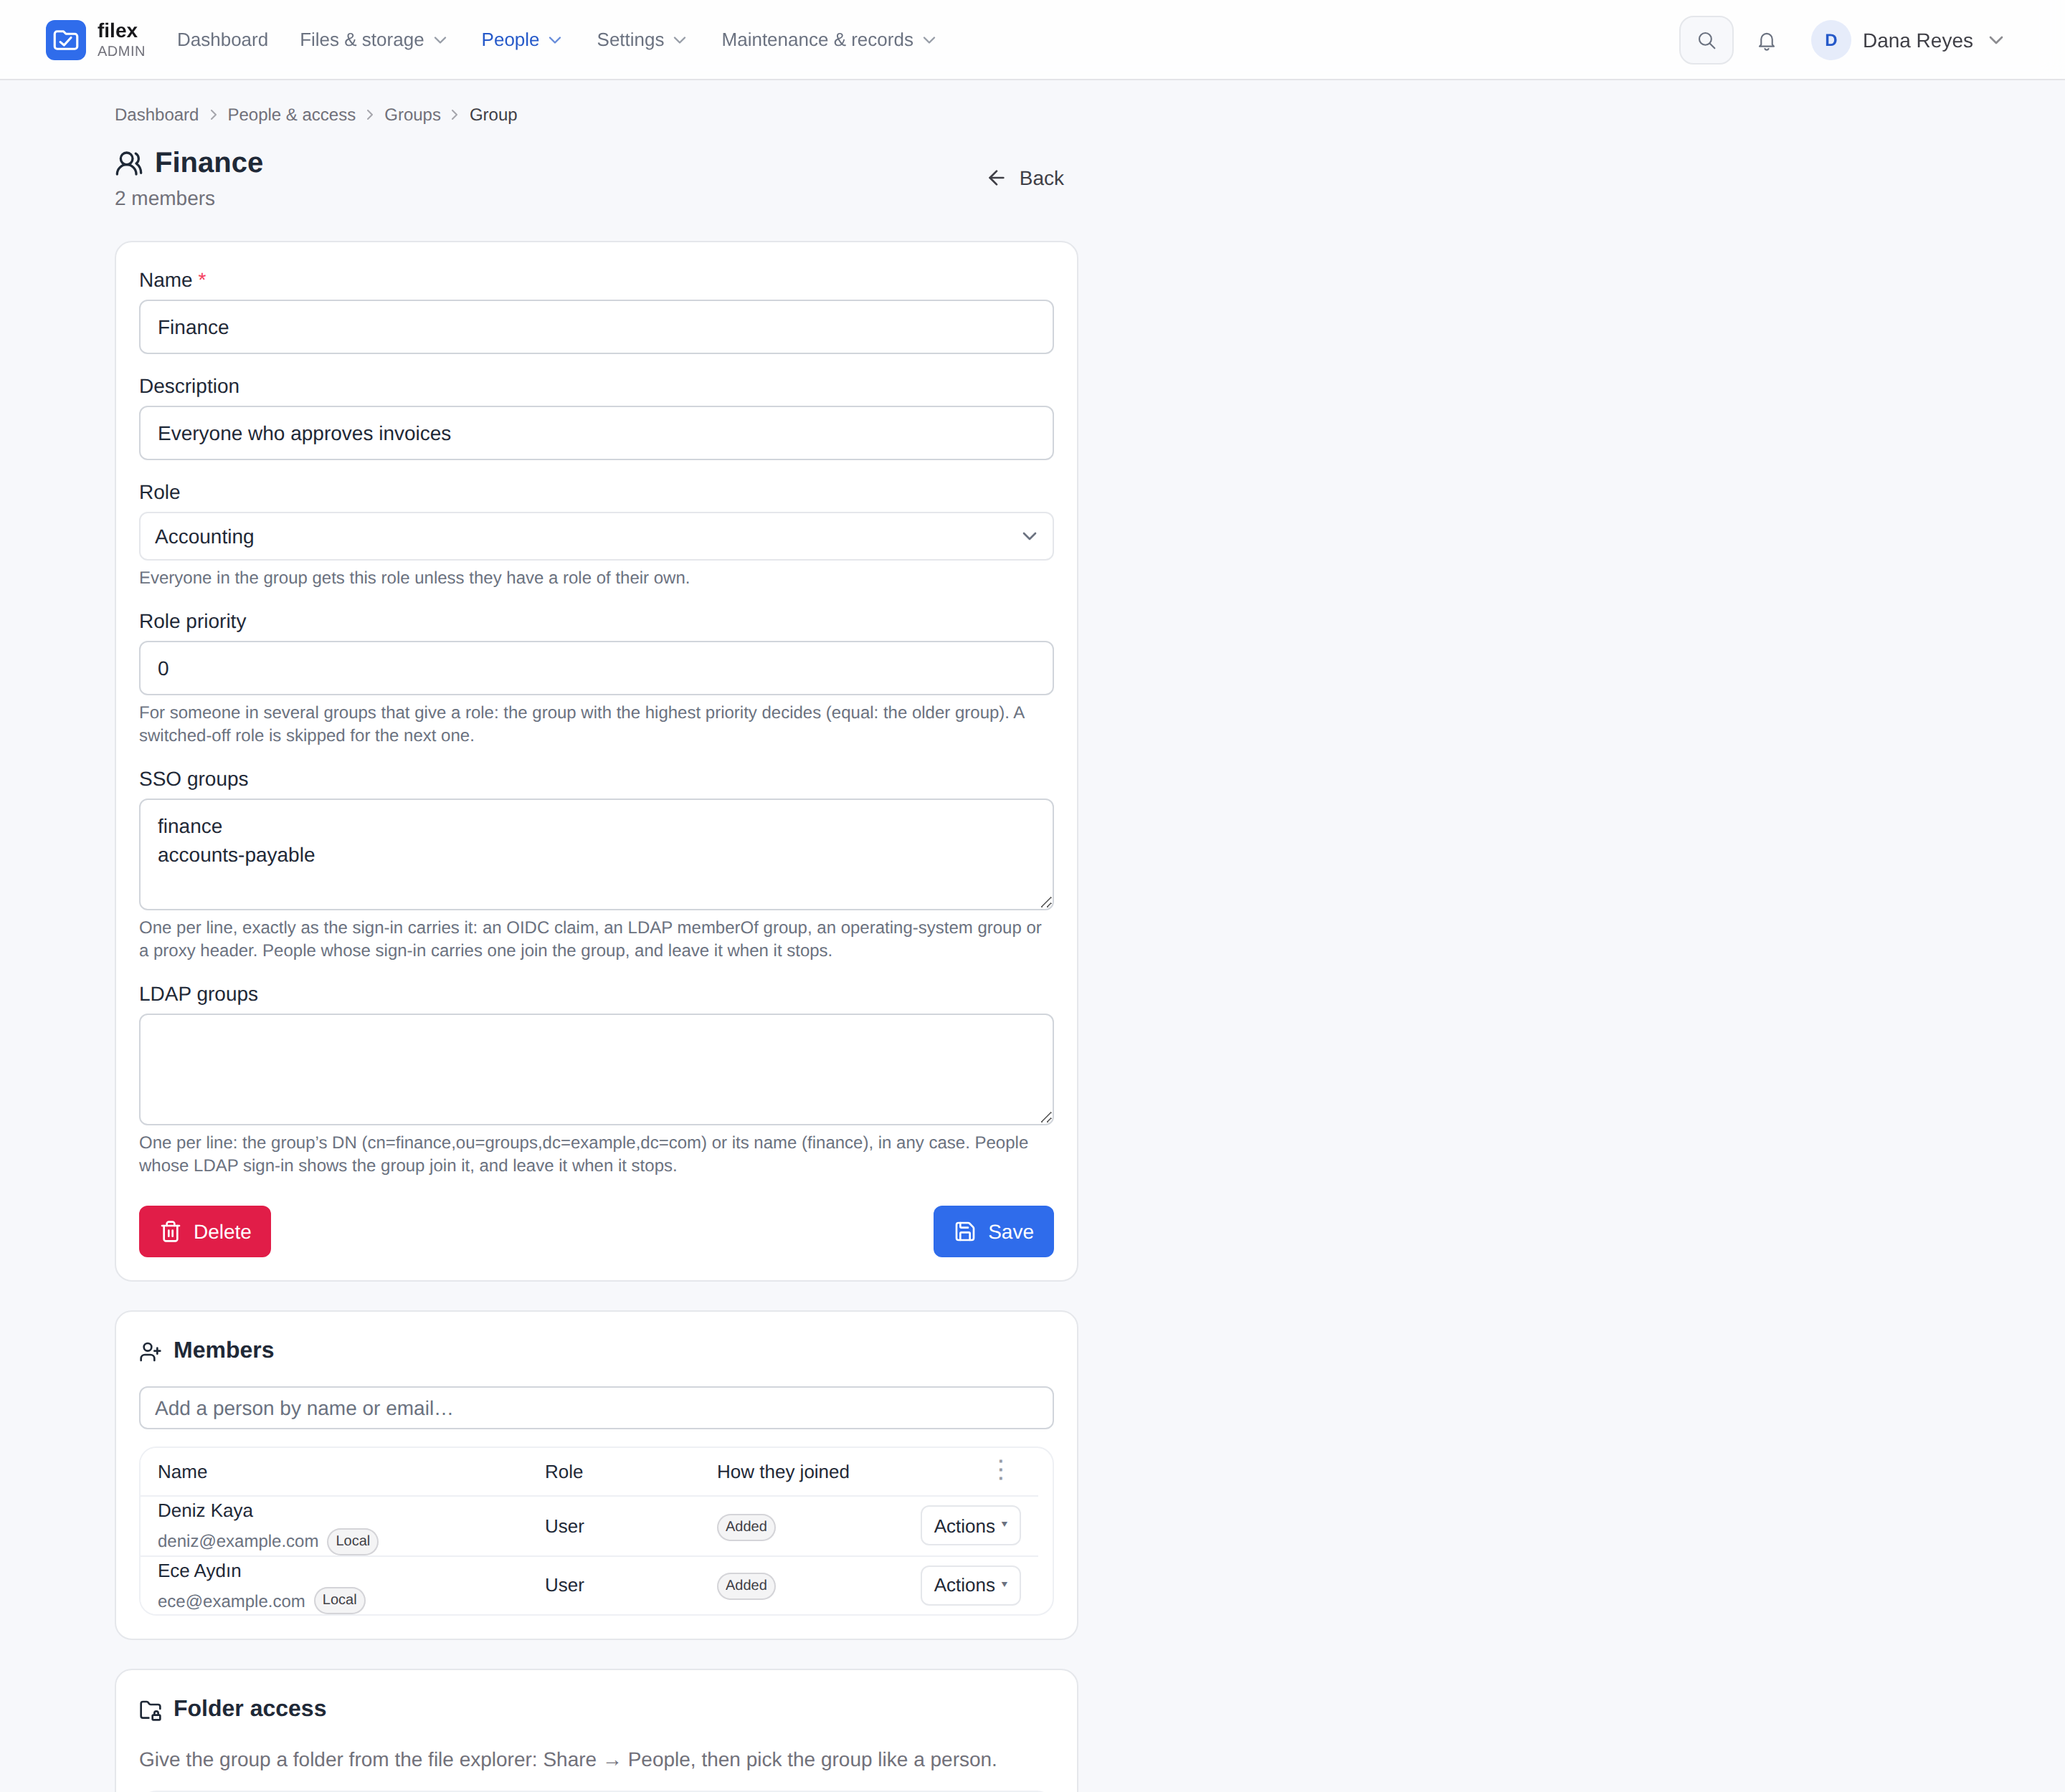Click the add person search field
The height and width of the screenshot is (1792, 2065).
click(x=597, y=1408)
